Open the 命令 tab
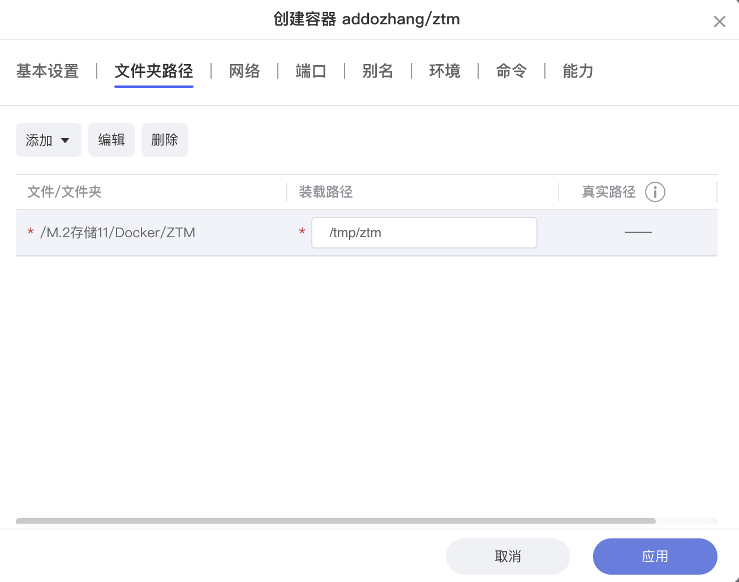This screenshot has height=582, width=739. pyautogui.click(x=511, y=71)
